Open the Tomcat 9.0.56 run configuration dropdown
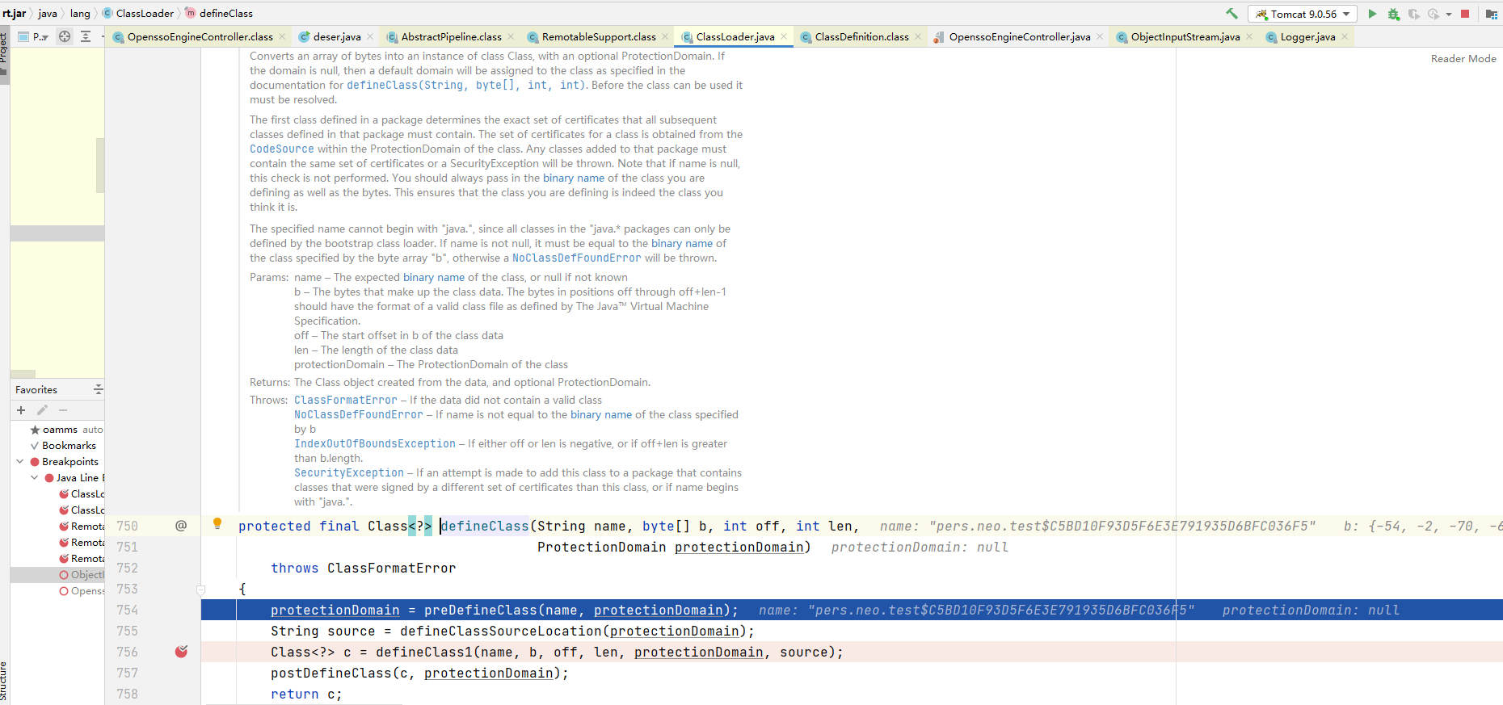Image resolution: width=1503 pixels, height=705 pixels. pos(1303,14)
